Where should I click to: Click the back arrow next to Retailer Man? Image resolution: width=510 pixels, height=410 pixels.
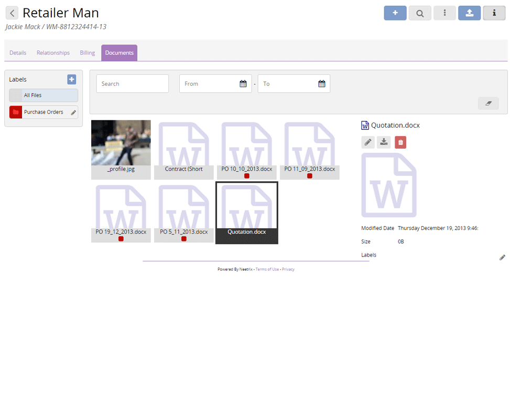[12, 13]
